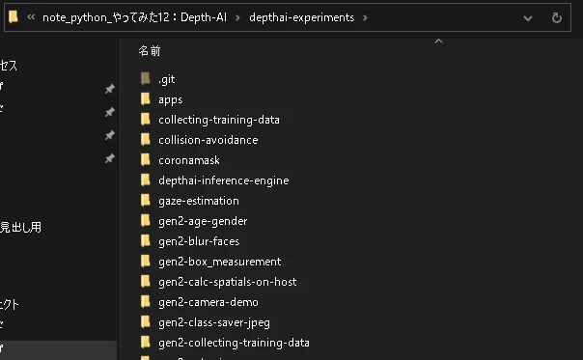
Task: Select the collecting-training-data folder name
Action: pyautogui.click(x=219, y=120)
